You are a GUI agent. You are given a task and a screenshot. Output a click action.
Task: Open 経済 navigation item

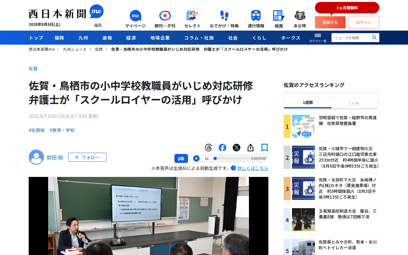tap(131, 38)
